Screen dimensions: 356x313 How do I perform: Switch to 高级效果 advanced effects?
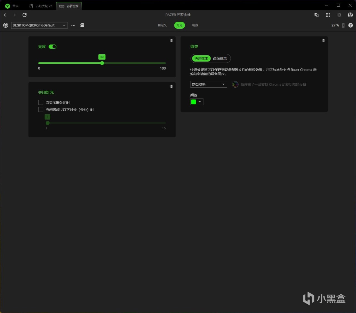pyautogui.click(x=220, y=58)
